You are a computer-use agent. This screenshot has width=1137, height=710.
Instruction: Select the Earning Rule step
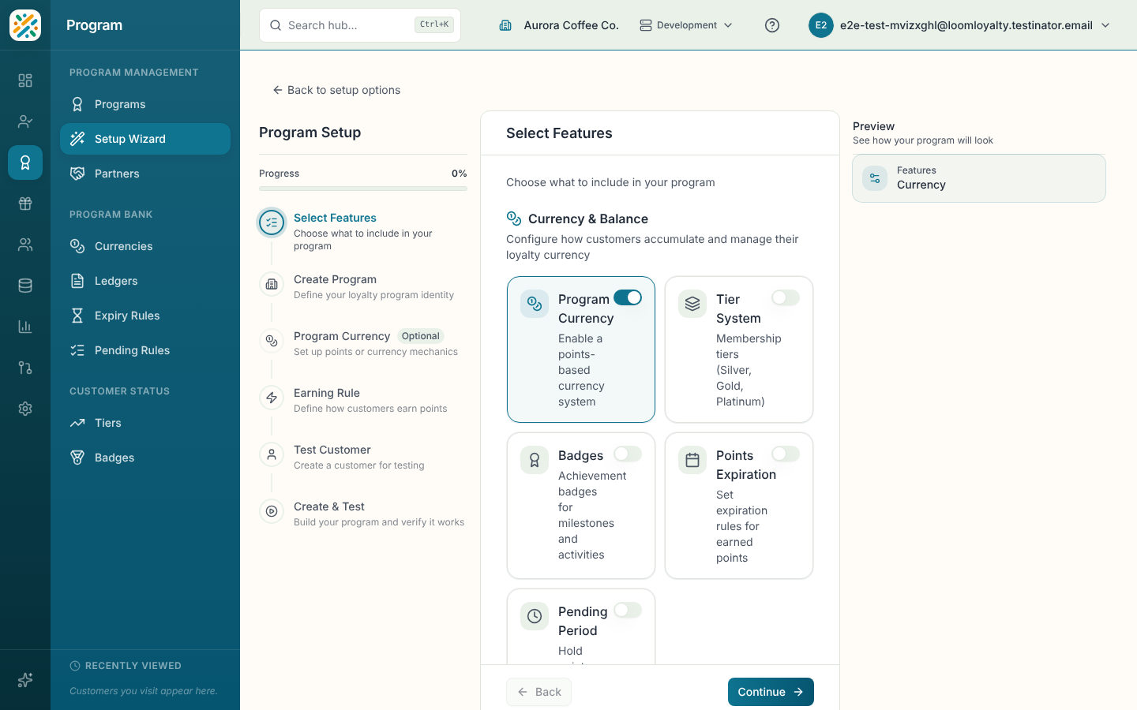click(363, 400)
